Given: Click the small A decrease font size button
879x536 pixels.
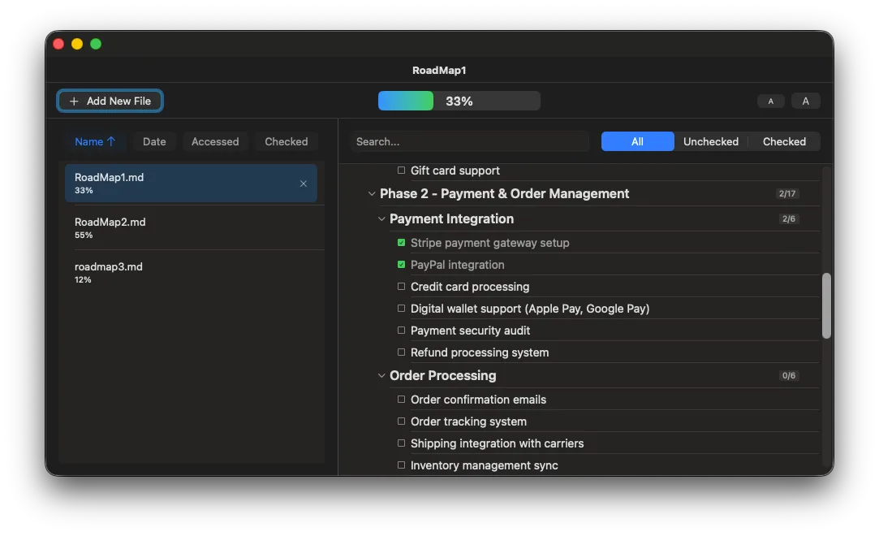Looking at the screenshot, I should pyautogui.click(x=771, y=101).
